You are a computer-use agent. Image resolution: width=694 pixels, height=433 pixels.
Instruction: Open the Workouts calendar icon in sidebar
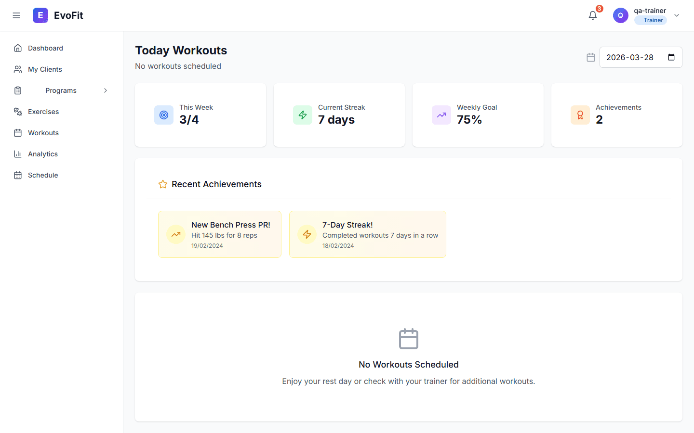18,132
